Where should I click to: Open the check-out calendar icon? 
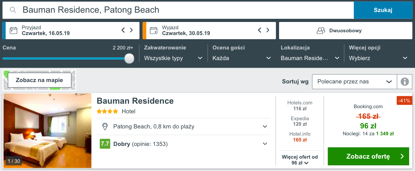154,31
